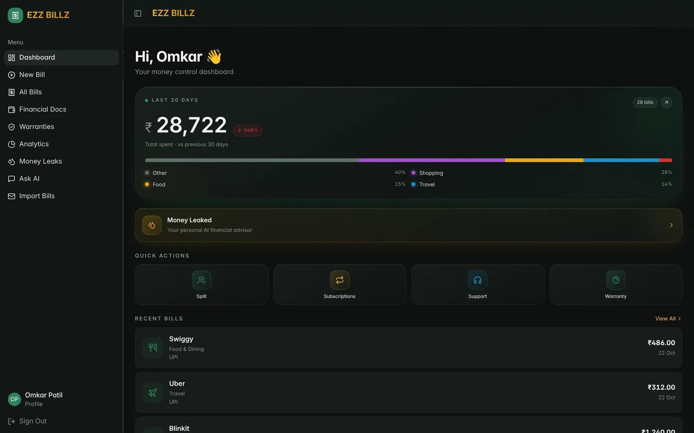Open the Uber bill amount ₹312.00
The height and width of the screenshot is (433, 694).
click(x=661, y=387)
